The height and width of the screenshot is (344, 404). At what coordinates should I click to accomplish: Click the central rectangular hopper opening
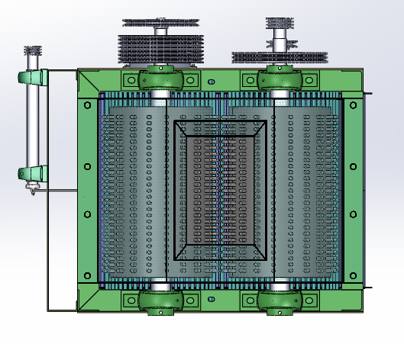[220, 190]
